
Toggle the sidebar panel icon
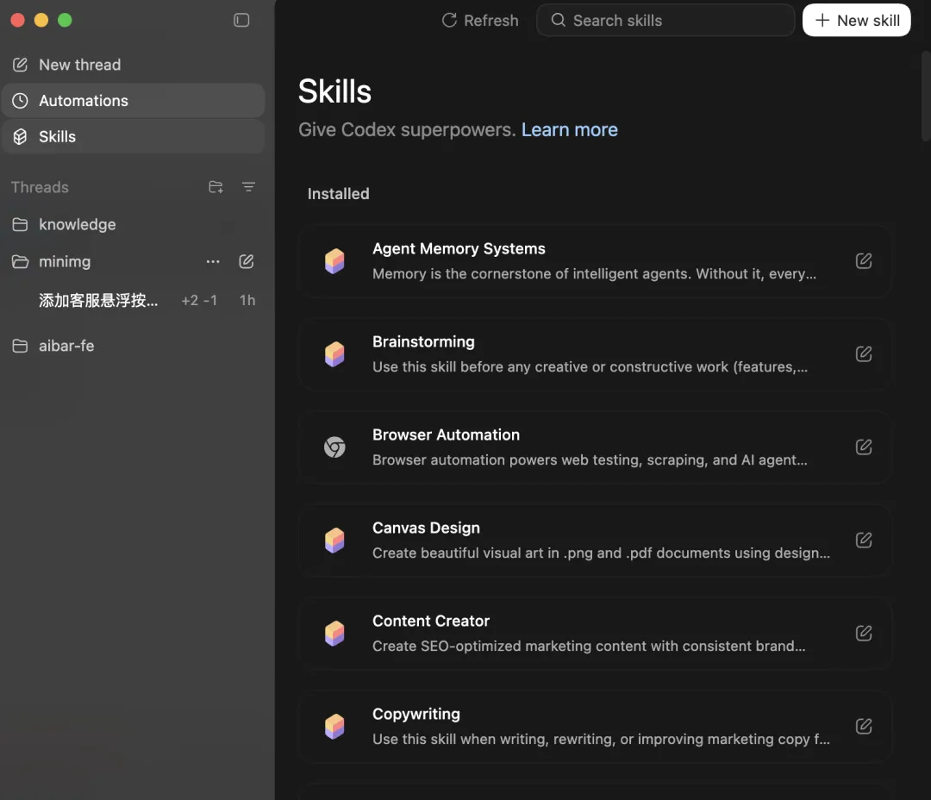pos(241,20)
